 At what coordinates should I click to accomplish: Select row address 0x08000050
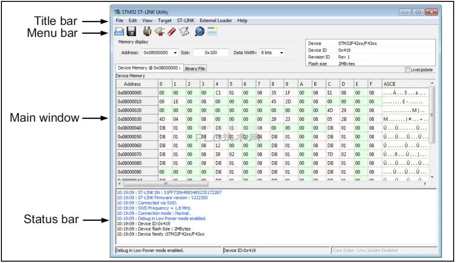pyautogui.click(x=137, y=137)
